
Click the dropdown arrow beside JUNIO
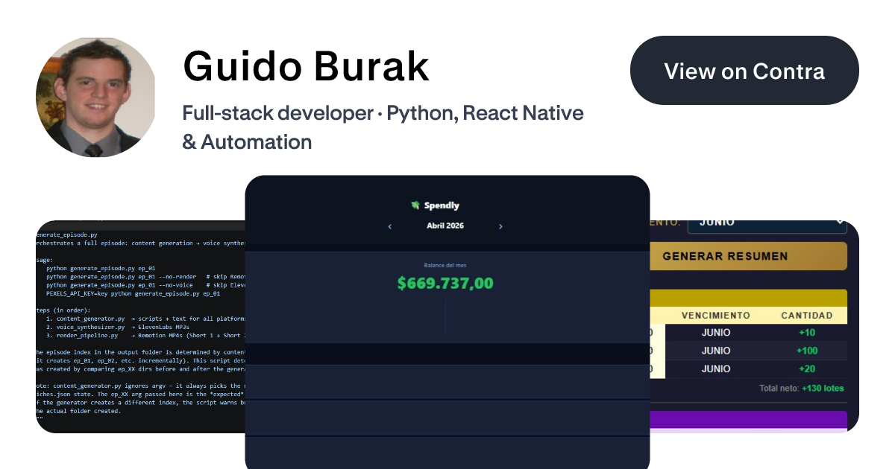pos(841,221)
